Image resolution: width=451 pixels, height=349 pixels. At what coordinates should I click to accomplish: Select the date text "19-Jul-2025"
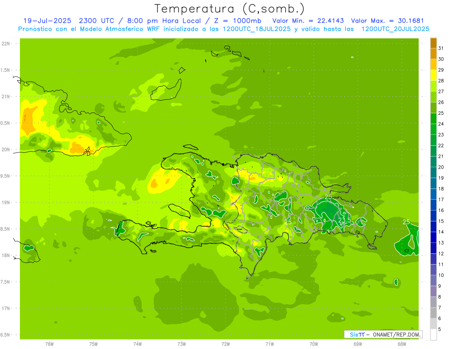point(47,21)
